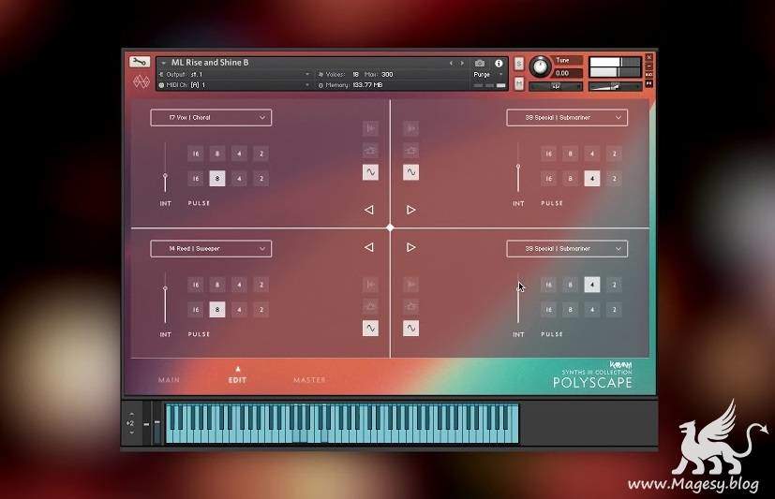Viewport: 775px width, 499px height.
Task: Toggle highlighted pulse 4 in bottom-right Submariner layer
Action: 592,285
